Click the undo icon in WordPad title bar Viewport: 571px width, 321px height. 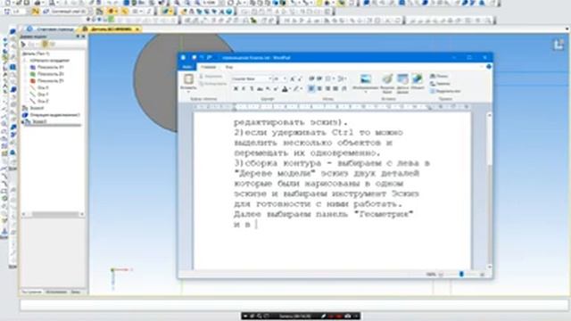tap(203, 57)
